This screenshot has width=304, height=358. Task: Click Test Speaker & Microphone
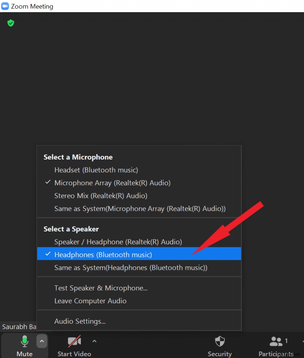[x=101, y=288]
